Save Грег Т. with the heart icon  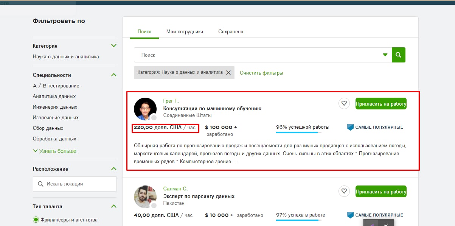click(x=344, y=103)
